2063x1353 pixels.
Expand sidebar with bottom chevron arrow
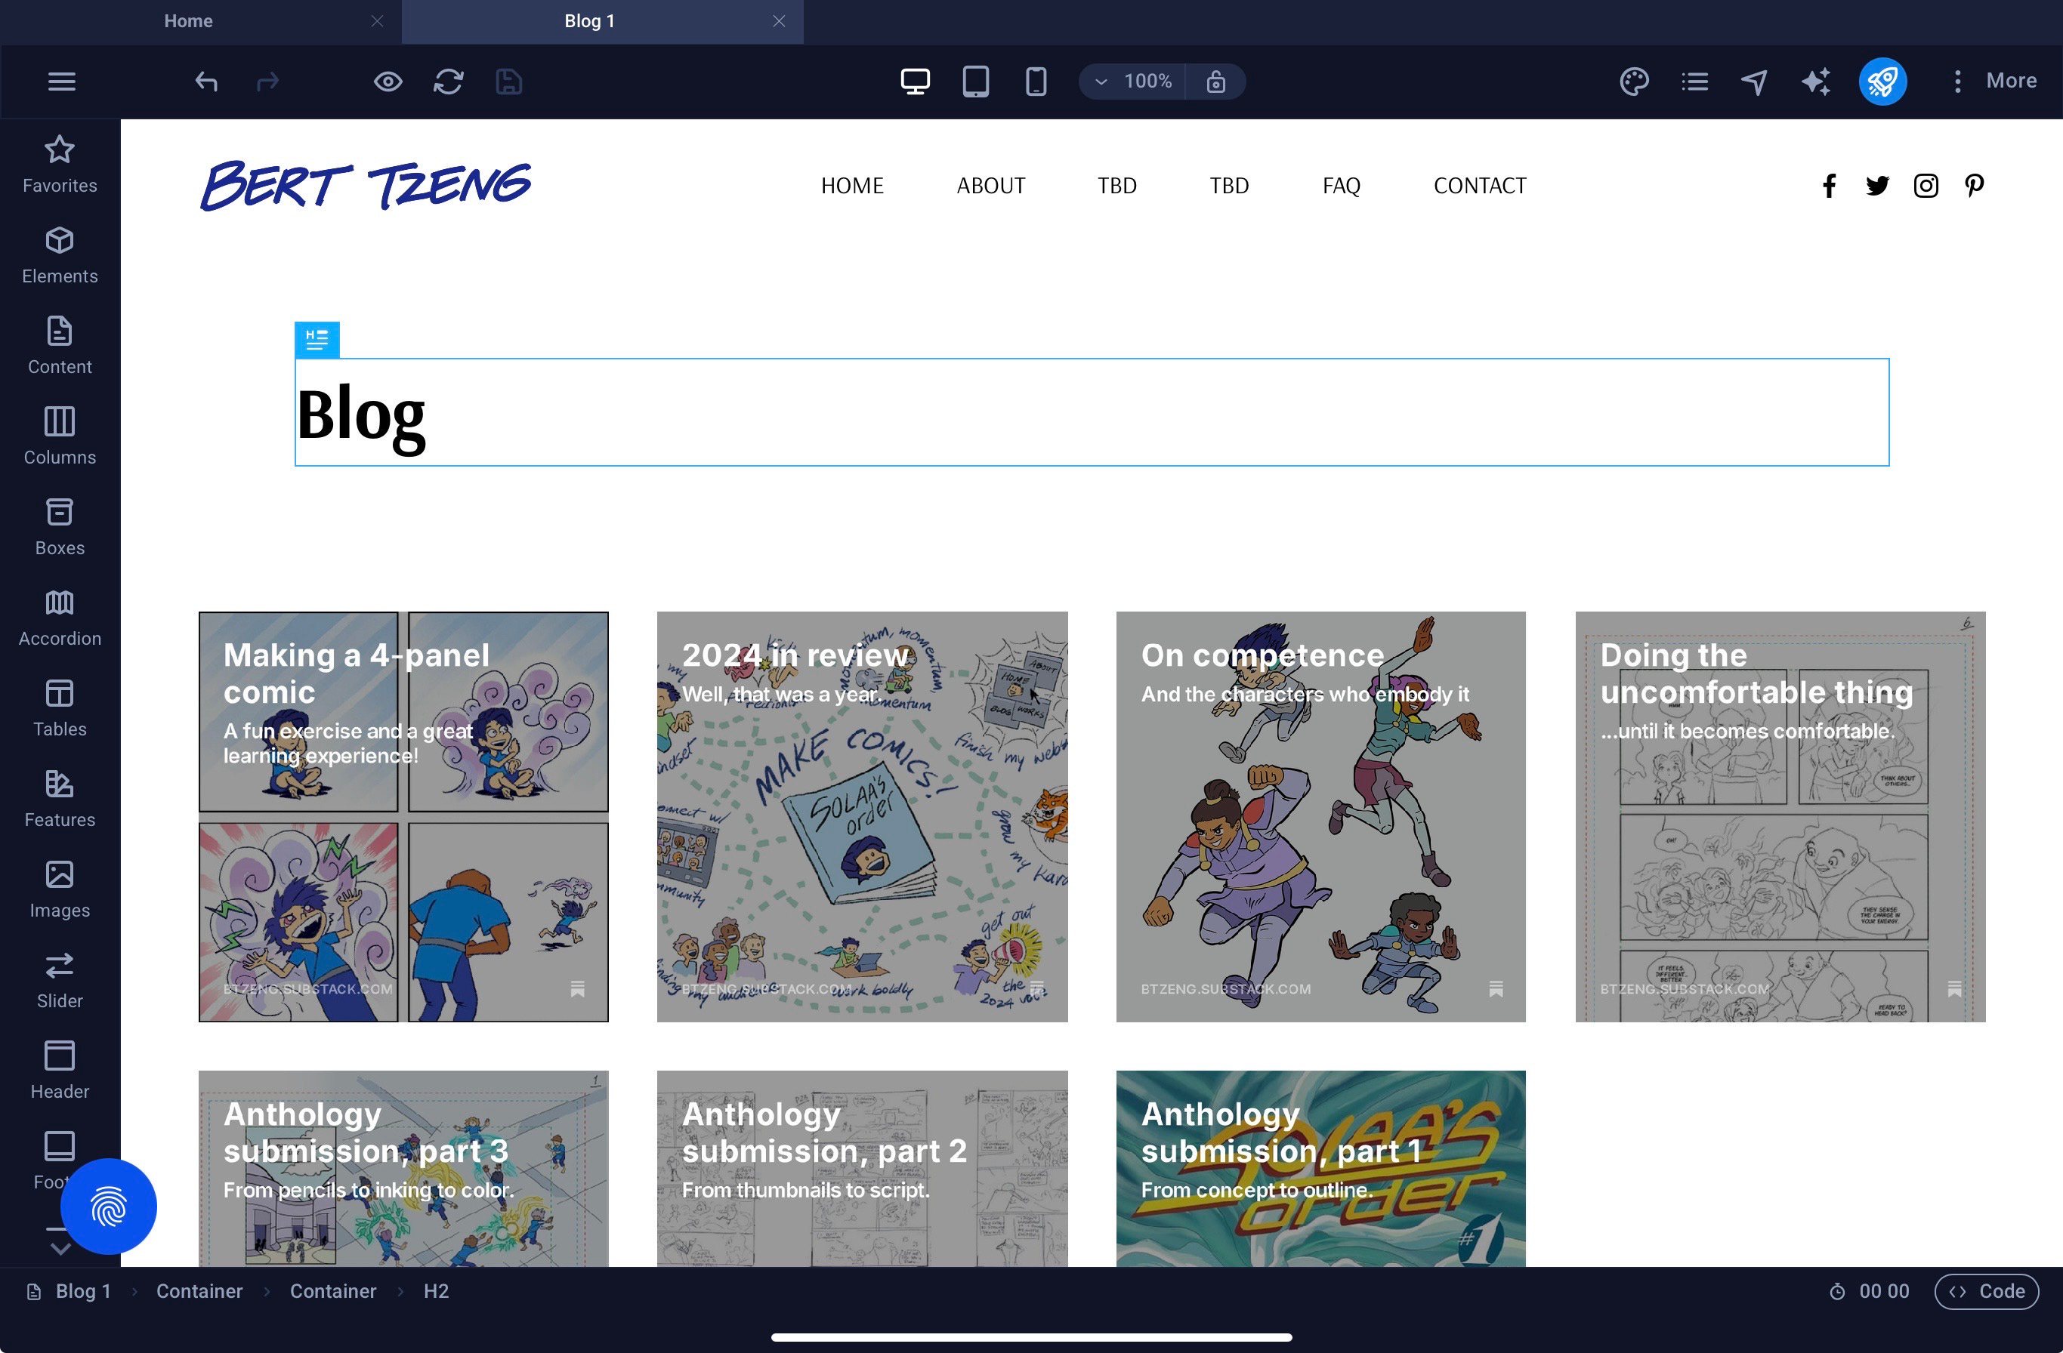point(60,1248)
